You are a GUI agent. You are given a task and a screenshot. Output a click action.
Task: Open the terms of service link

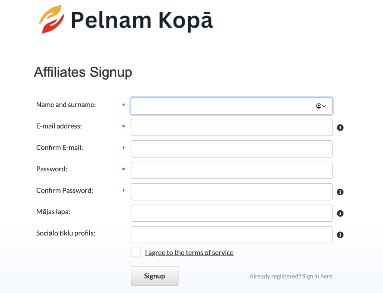[189, 253]
